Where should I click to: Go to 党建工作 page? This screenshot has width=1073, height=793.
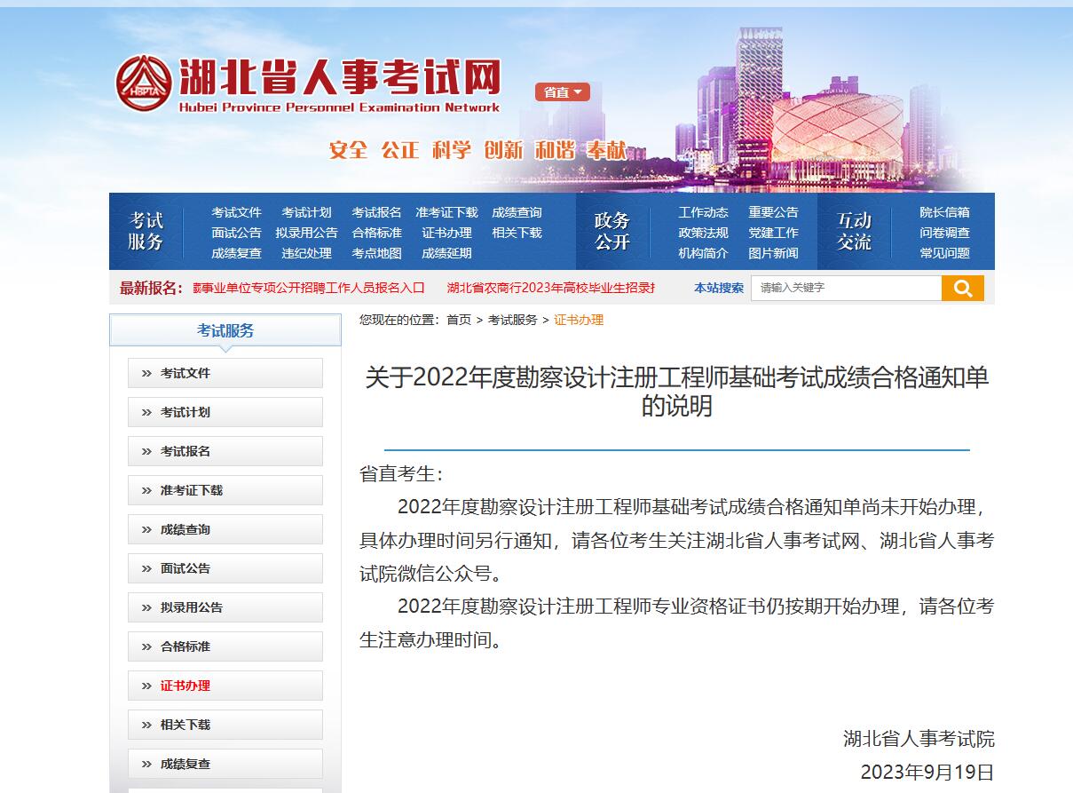click(x=773, y=233)
